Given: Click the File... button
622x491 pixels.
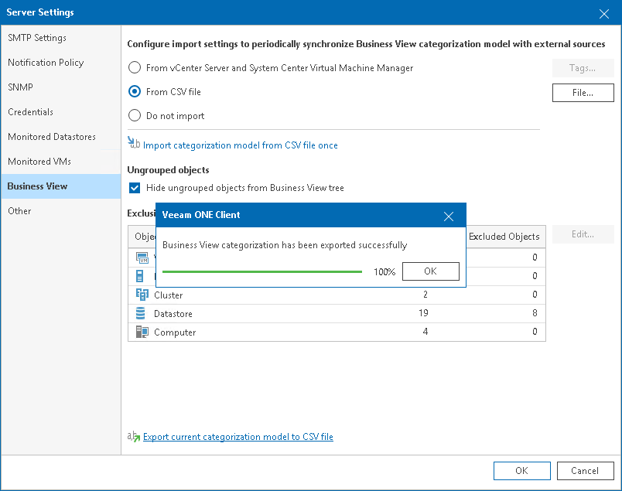Looking at the screenshot, I should click(583, 93).
